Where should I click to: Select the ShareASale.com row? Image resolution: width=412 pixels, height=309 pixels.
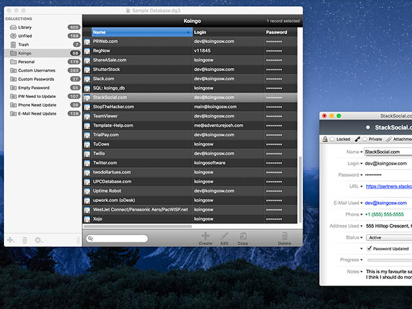(190, 60)
